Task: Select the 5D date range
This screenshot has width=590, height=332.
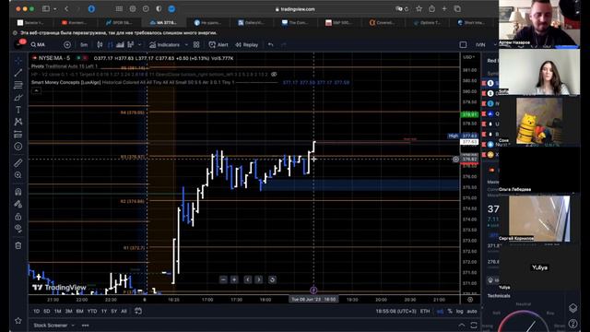Action: (x=47, y=312)
